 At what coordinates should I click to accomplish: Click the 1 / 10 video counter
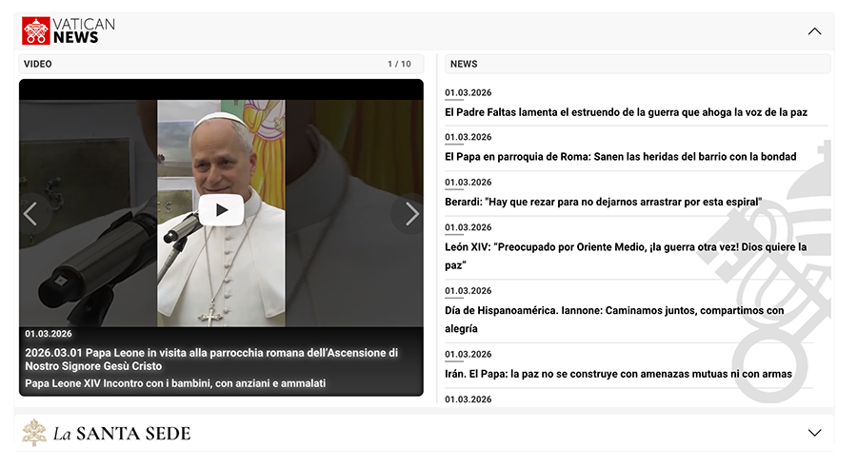pyautogui.click(x=399, y=64)
